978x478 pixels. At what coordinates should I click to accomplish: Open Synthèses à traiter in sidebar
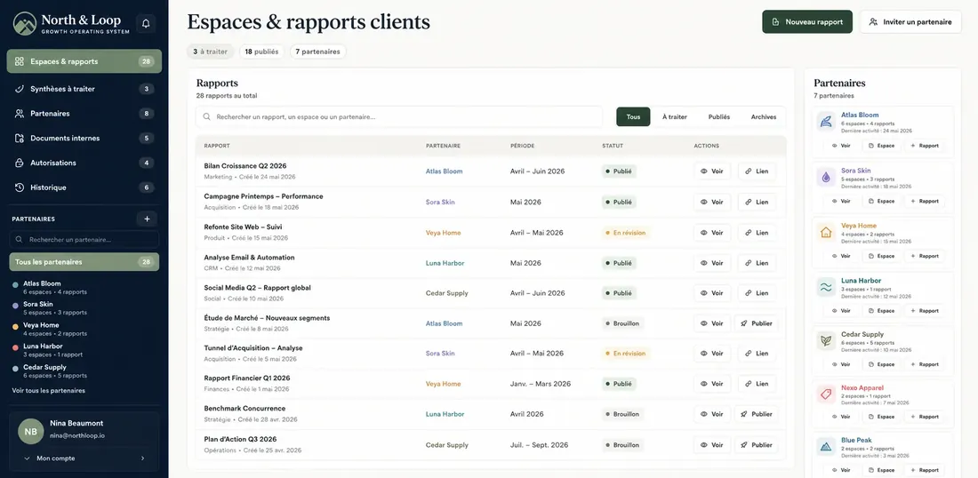[x=84, y=89]
